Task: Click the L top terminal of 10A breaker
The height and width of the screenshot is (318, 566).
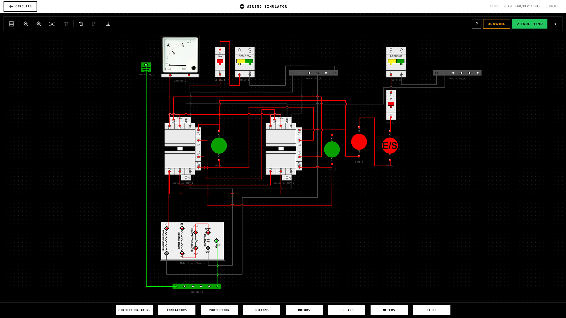Action: pyautogui.click(x=220, y=50)
